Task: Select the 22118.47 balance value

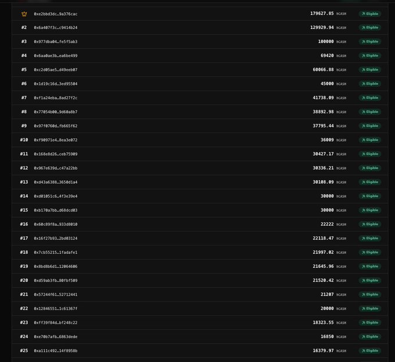Action: [324, 238]
